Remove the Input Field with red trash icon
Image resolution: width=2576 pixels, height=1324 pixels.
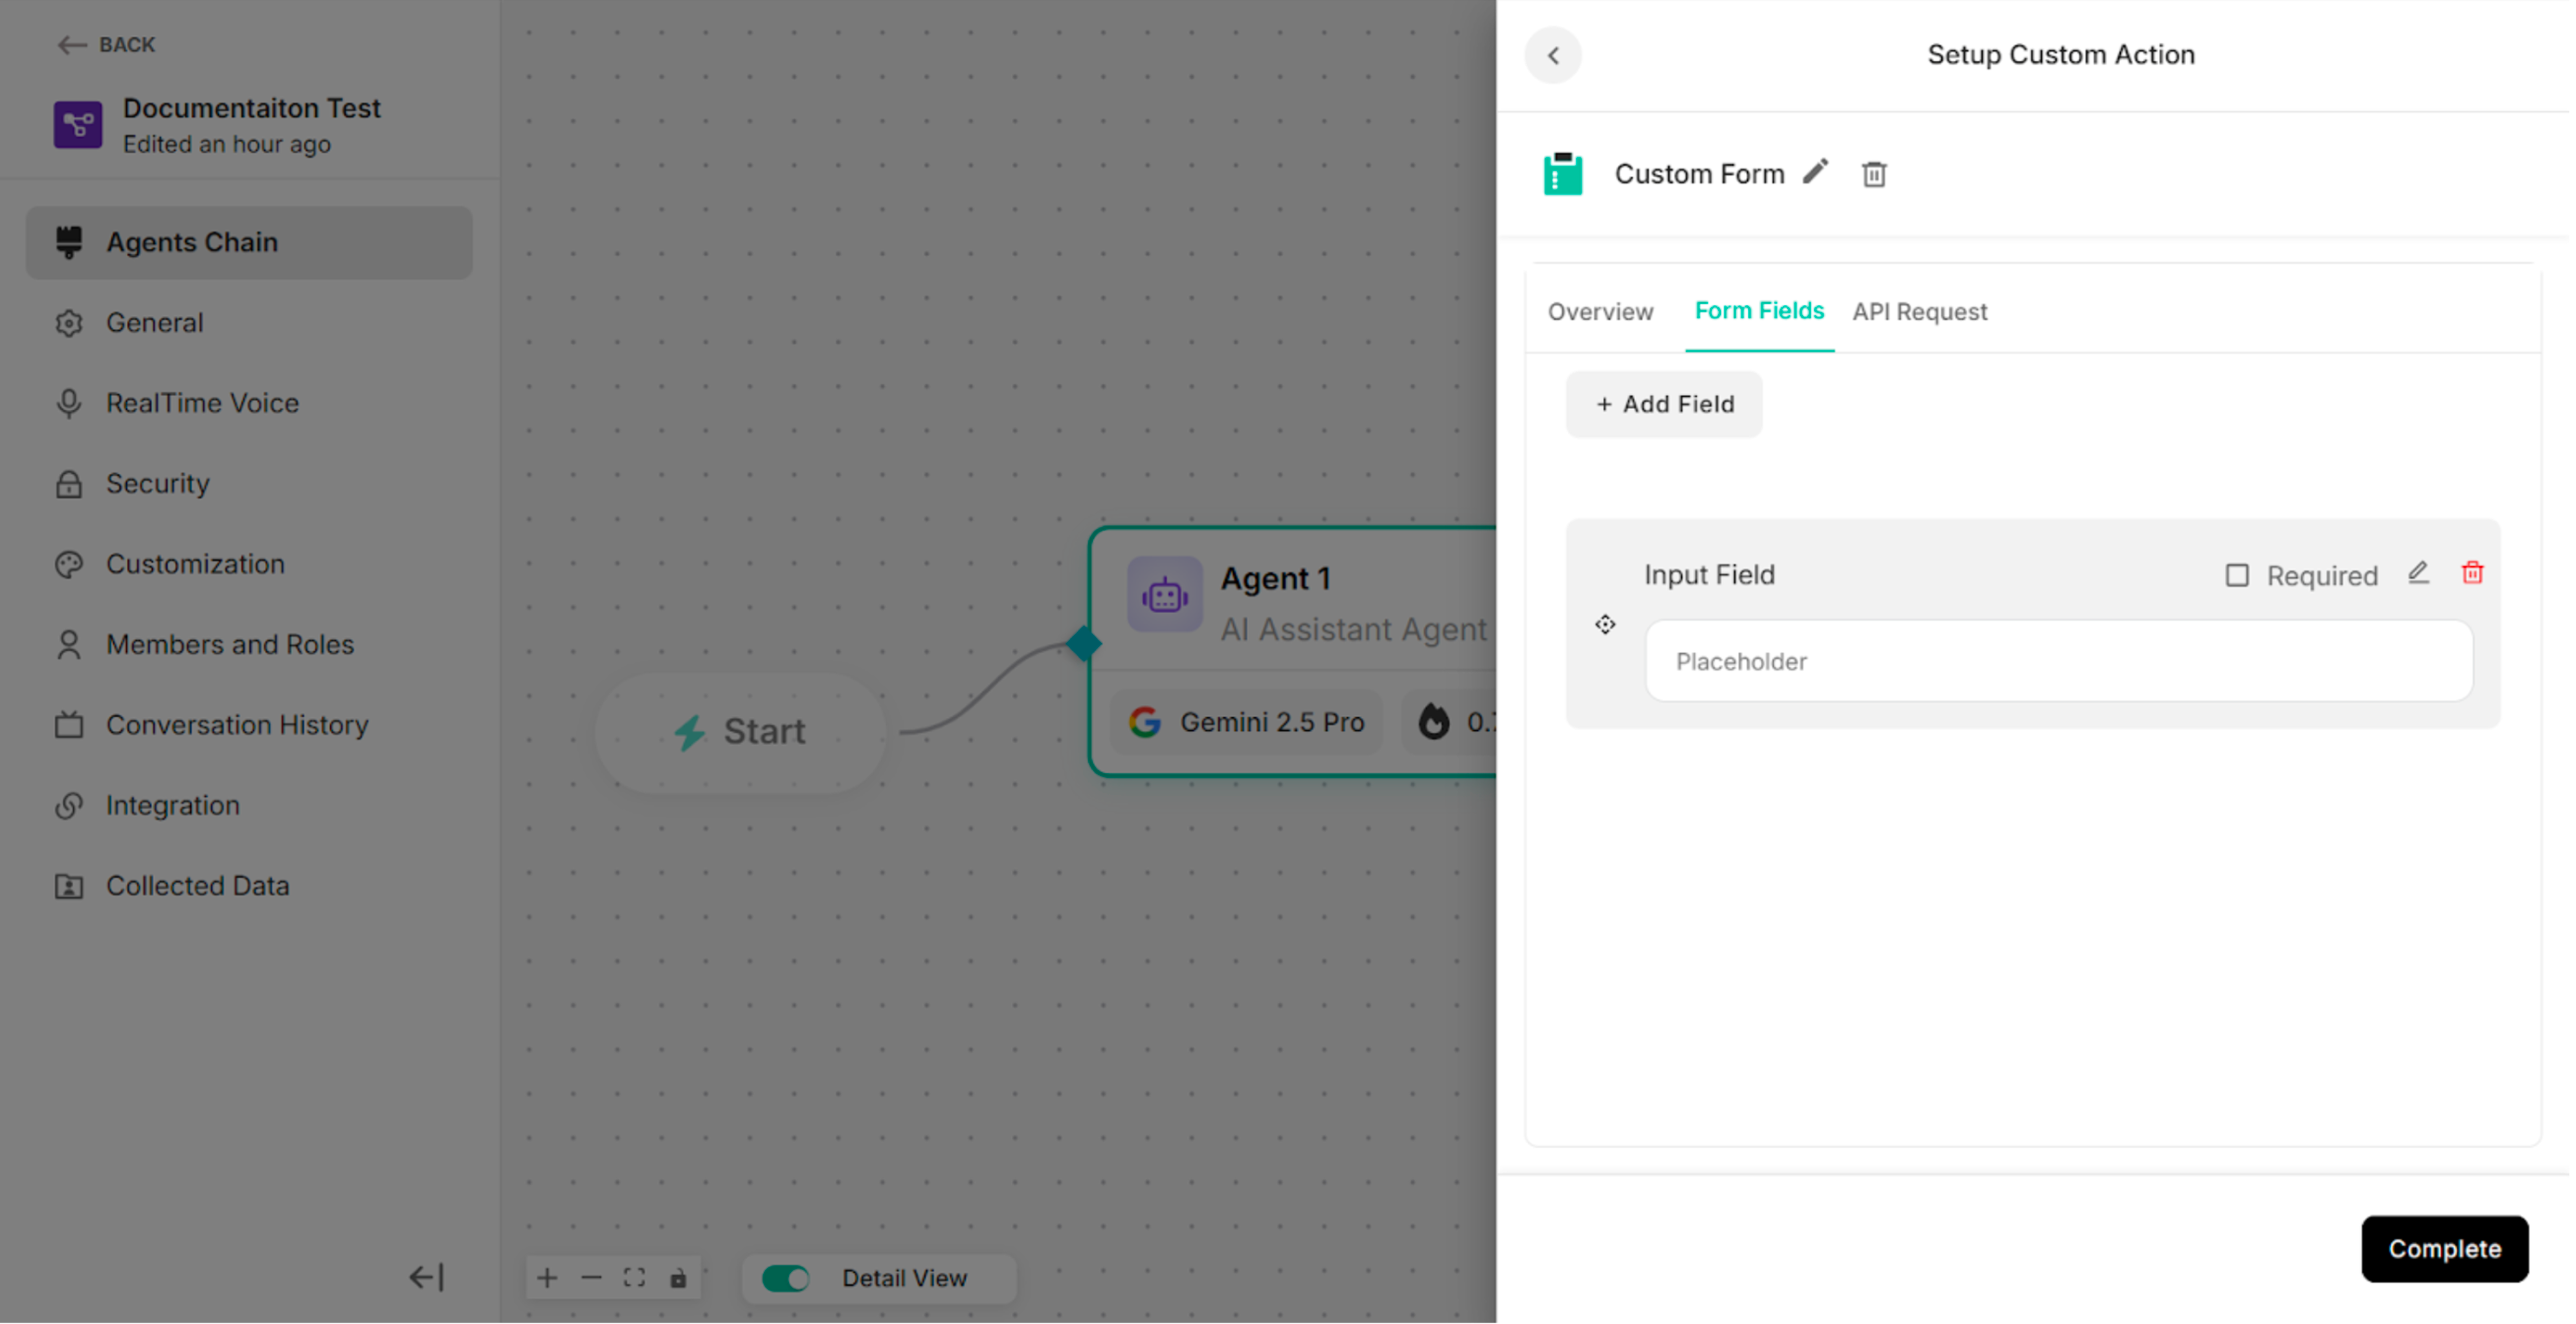[2473, 573]
